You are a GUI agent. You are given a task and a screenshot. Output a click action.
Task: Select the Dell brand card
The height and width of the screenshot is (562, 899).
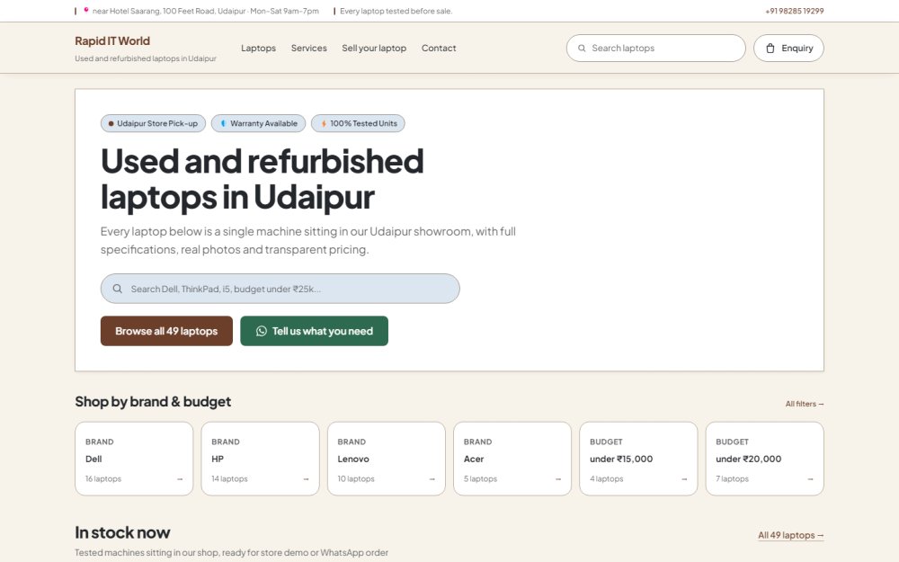134,459
